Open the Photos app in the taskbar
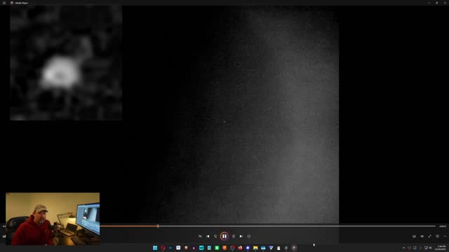The width and height of the screenshot is (449, 252). point(263,248)
